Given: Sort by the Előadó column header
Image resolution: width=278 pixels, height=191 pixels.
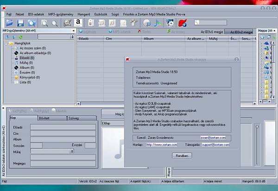Looking at the screenshot, I should point(90,39).
